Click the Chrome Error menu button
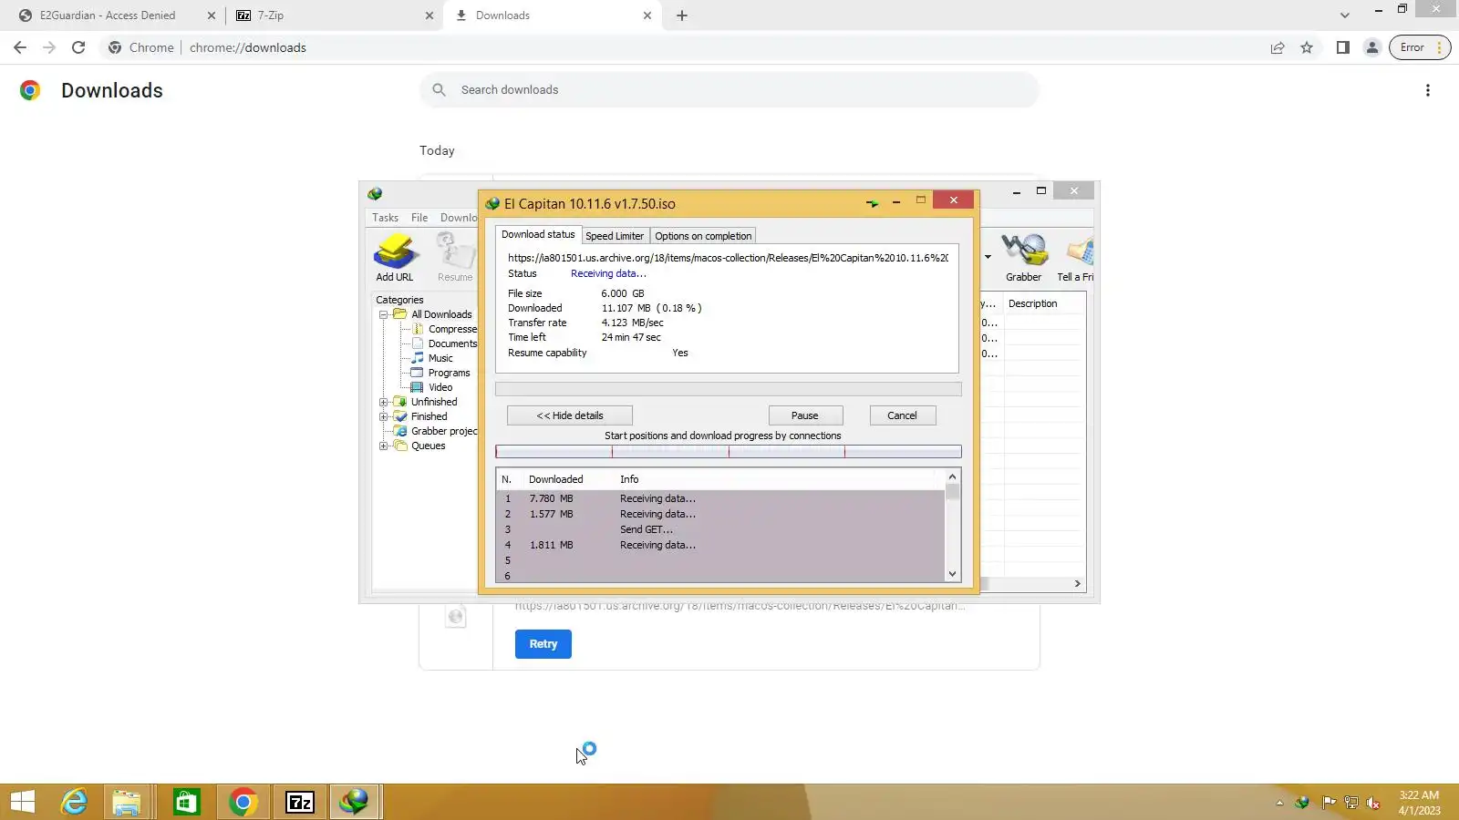This screenshot has width=1459, height=820. click(x=1420, y=47)
